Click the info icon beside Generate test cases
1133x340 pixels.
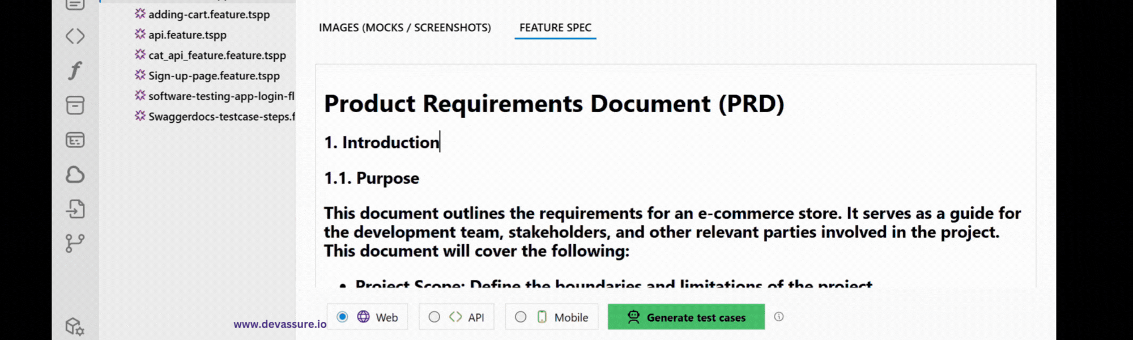[x=779, y=317]
